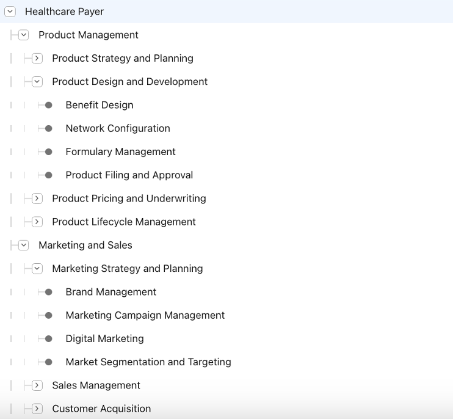Expand Product Lifecycle Management chevron
The height and width of the screenshot is (419, 453).
point(37,222)
